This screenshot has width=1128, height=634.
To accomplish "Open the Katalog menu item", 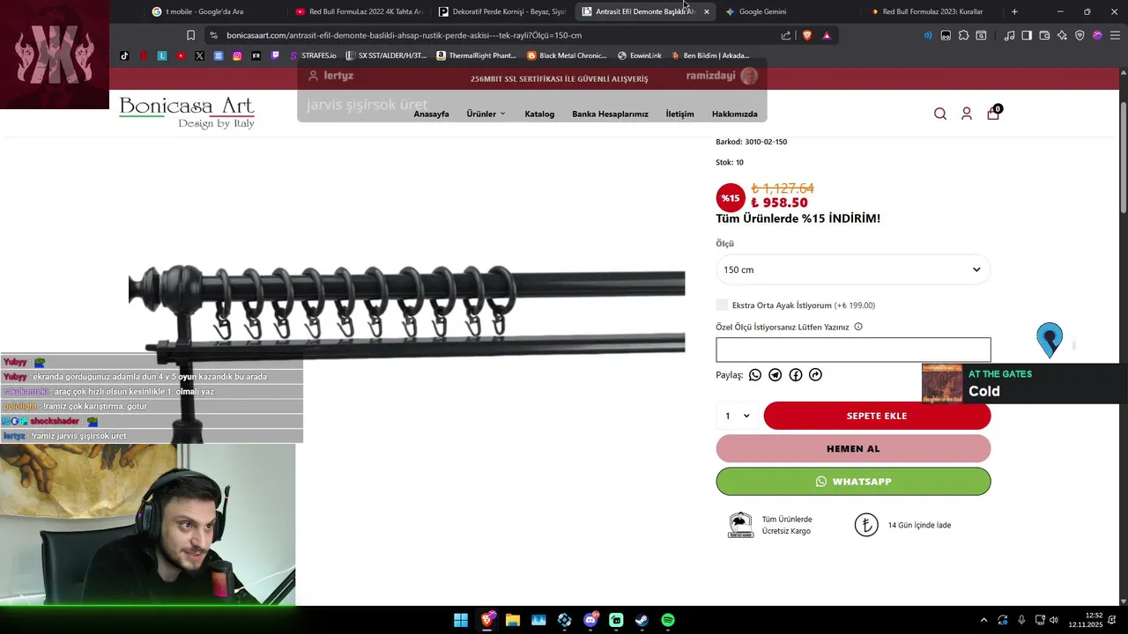I will [539, 114].
